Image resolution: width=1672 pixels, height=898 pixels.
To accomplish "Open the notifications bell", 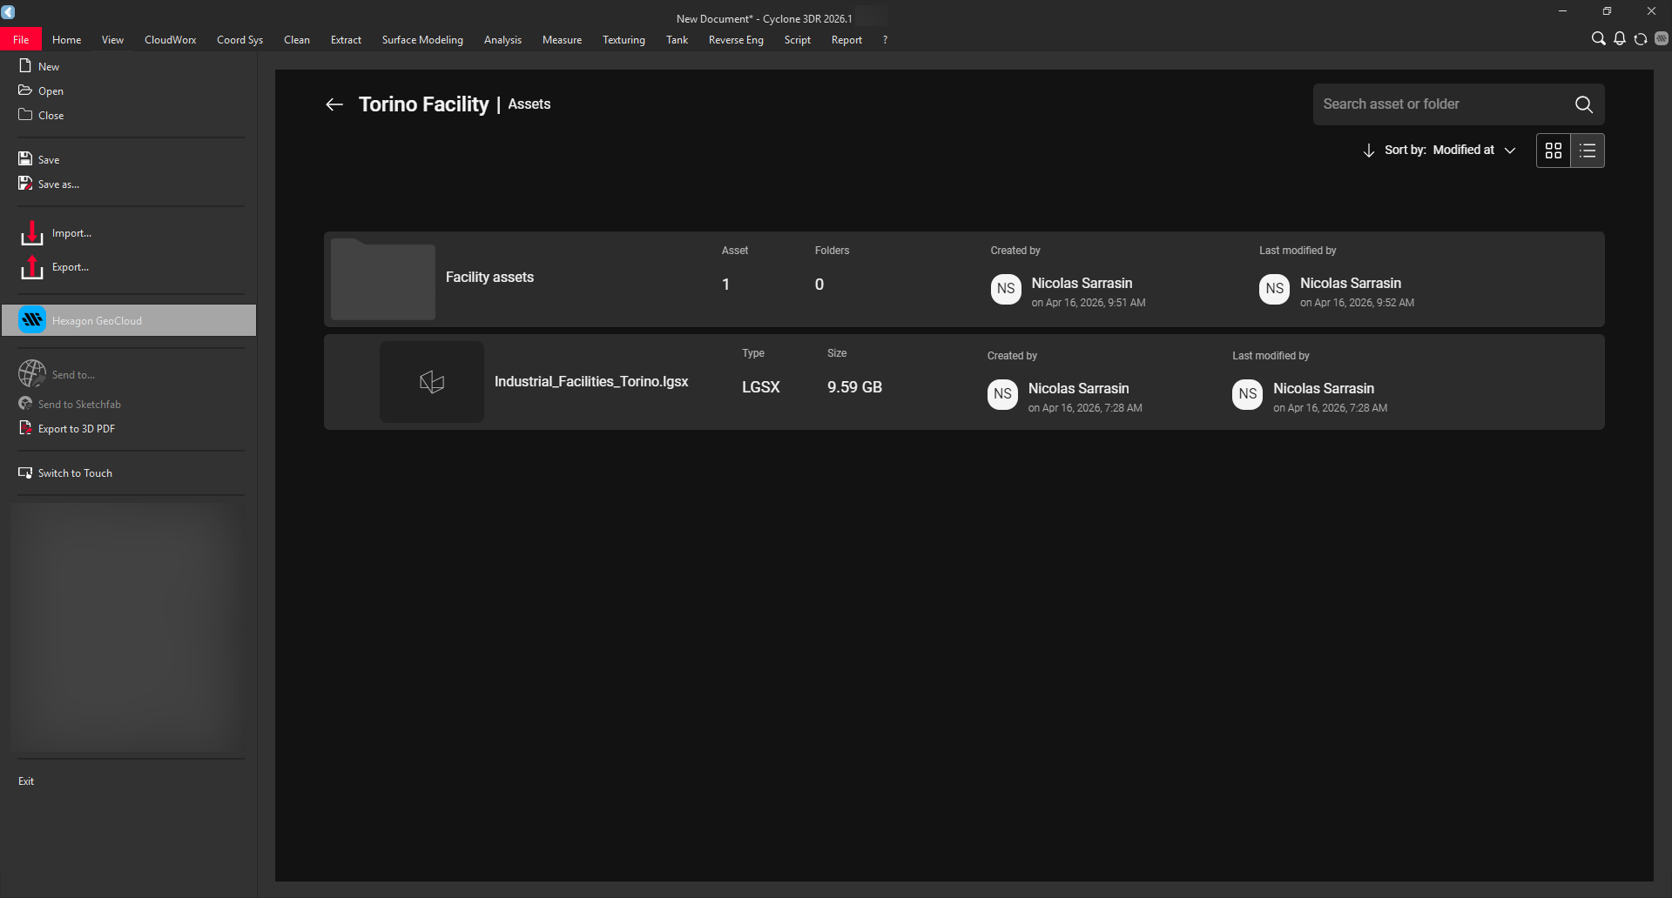I will (x=1620, y=39).
